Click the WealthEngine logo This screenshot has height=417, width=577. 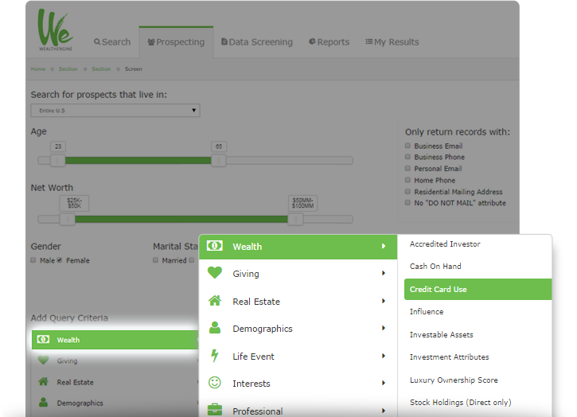click(x=55, y=29)
